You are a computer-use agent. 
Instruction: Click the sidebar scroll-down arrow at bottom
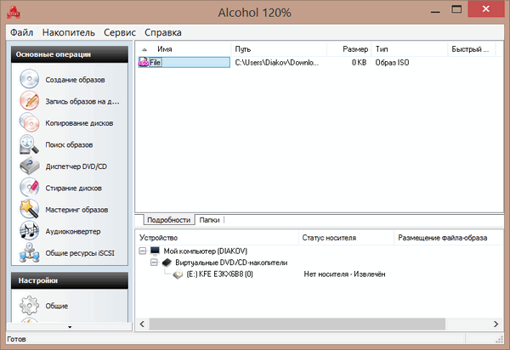(x=70, y=327)
